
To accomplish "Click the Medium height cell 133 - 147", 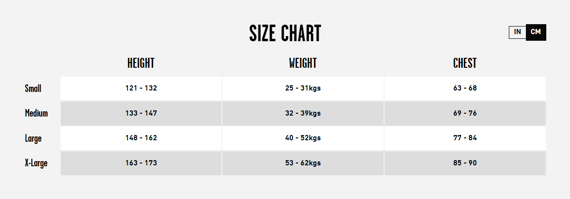I will tap(141, 113).
